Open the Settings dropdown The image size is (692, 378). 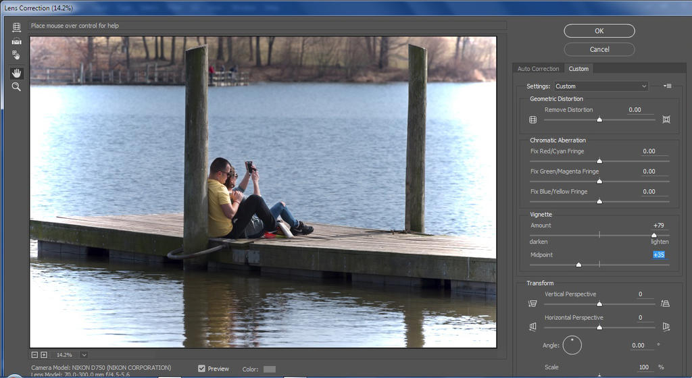601,86
